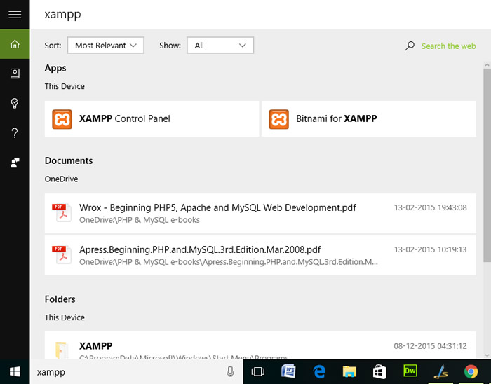Click the PDF icon of the Wrox book
491x384 pixels.
[x=62, y=213]
